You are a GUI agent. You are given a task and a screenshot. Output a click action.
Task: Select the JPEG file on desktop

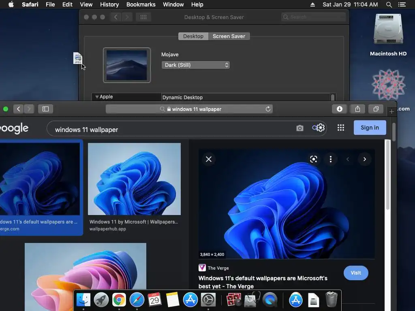point(77,58)
